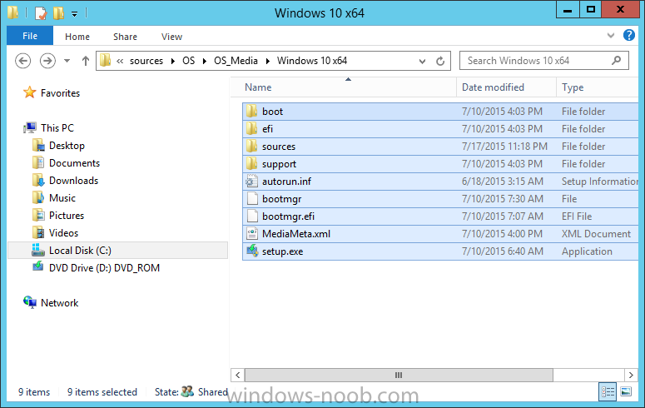
Task: Click the New Folder quick access icon
Action: coord(58,13)
